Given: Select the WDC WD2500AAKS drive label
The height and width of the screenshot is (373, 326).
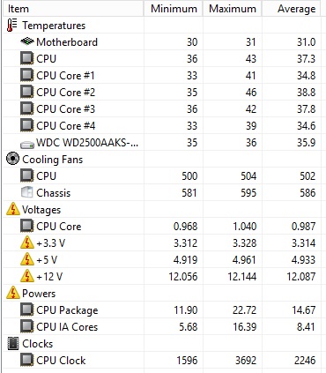Looking at the screenshot, I should point(87,143).
